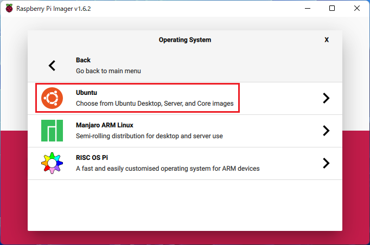
Task: Expand the Ubuntu submenu chevron
Action: [x=326, y=98]
